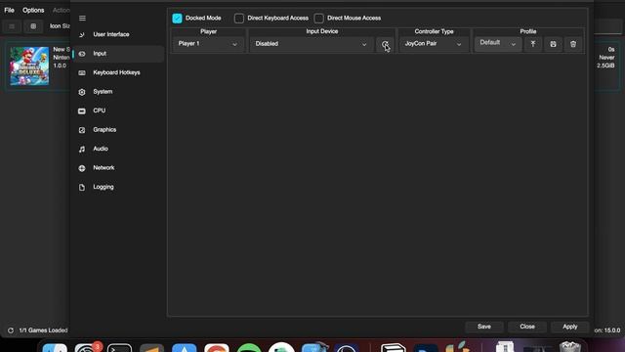Screen dimensions: 625x352
Task: Switch main window to grid view
Action: (33, 26)
